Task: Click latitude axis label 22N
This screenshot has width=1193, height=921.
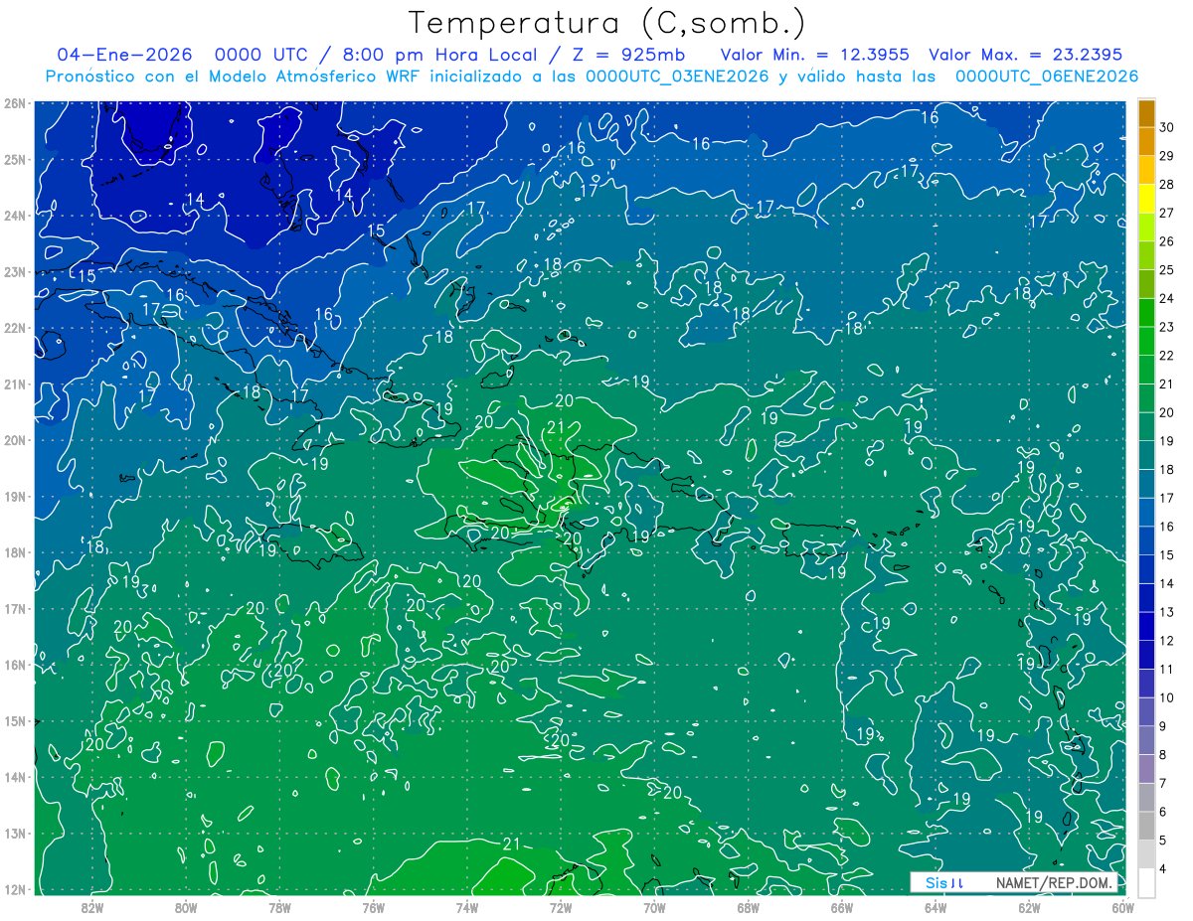Action: [13, 328]
